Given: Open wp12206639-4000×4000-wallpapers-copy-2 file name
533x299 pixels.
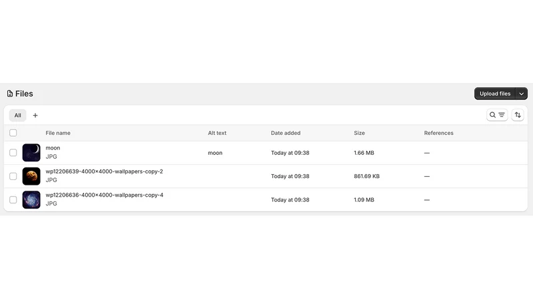Looking at the screenshot, I should (x=105, y=171).
